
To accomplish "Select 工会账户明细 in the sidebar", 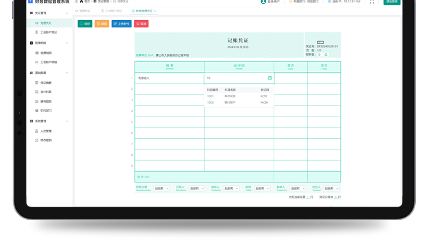I will pyautogui.click(x=48, y=62).
